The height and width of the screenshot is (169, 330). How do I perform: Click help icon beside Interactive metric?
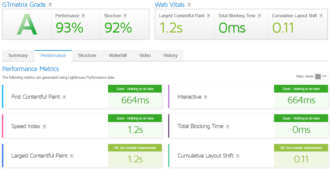206,97
